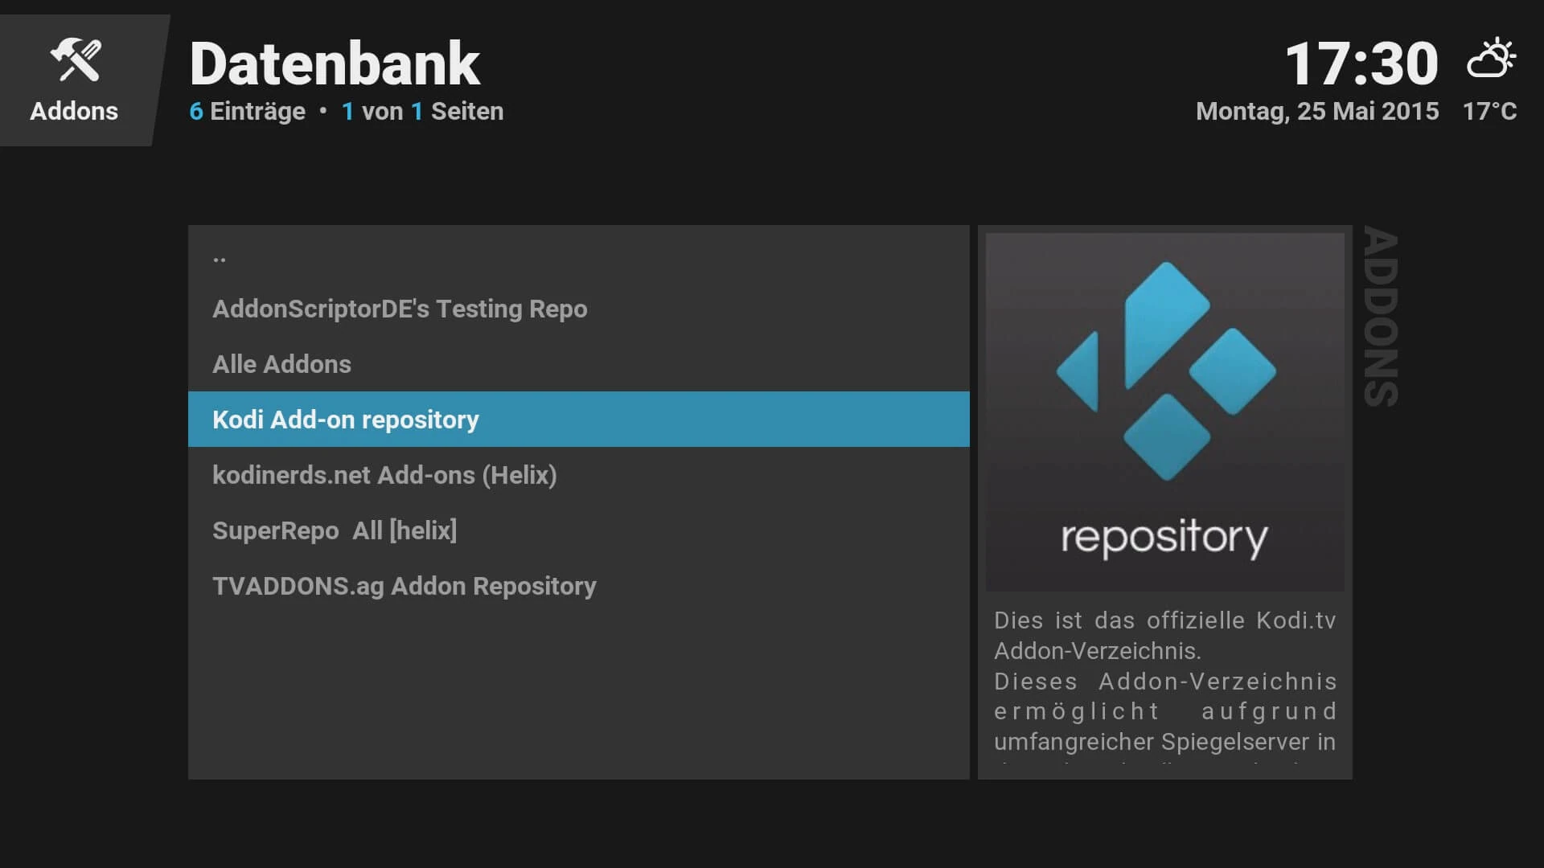Click the 17:30 clock display
This screenshot has width=1544, height=868.
(x=1361, y=63)
